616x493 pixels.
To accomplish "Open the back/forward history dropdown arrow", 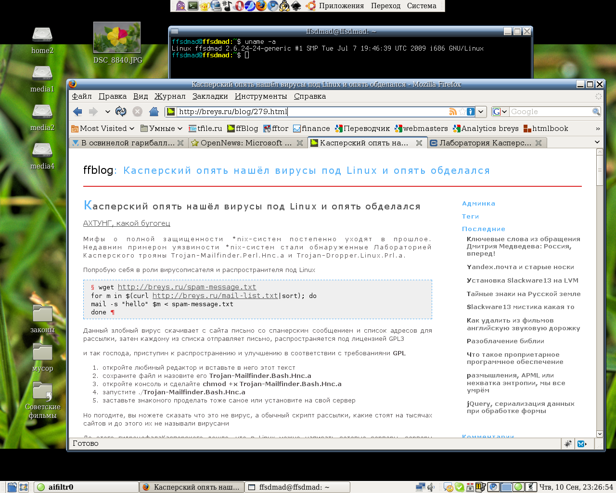I will [x=108, y=112].
